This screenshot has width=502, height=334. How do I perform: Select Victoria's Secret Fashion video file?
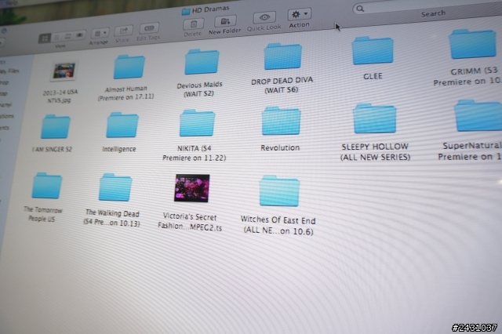[x=191, y=188]
